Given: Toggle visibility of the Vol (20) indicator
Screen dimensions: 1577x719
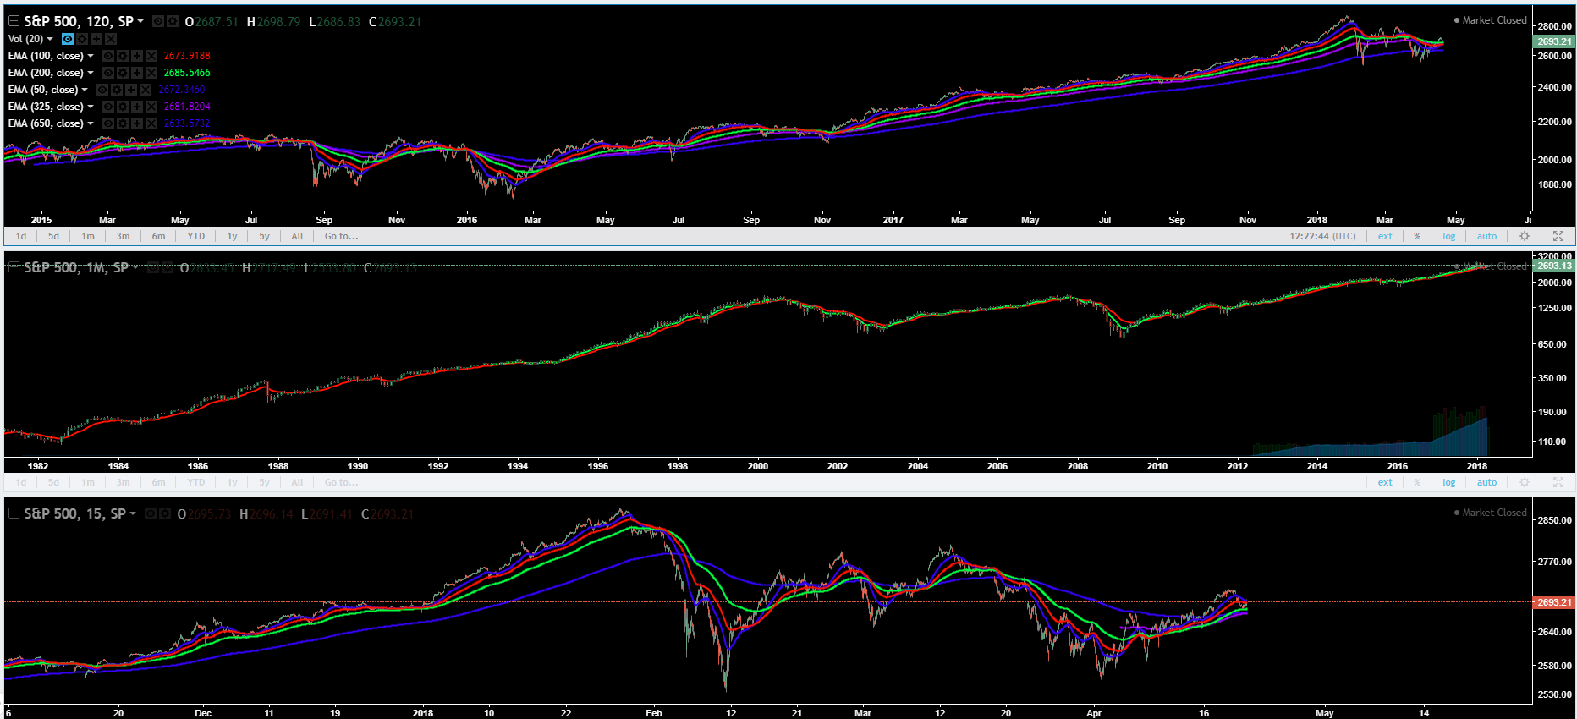Looking at the screenshot, I should pos(68,39).
